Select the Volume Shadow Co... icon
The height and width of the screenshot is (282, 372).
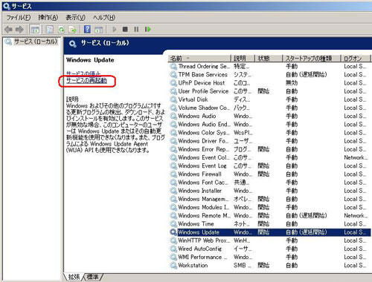coord(173,108)
